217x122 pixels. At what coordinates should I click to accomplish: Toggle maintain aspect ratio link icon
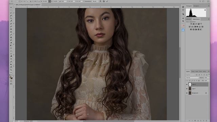point(50,1)
